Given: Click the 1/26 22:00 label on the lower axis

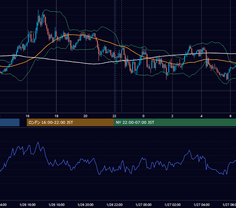Looking at the screenshot, I should click(115, 205).
